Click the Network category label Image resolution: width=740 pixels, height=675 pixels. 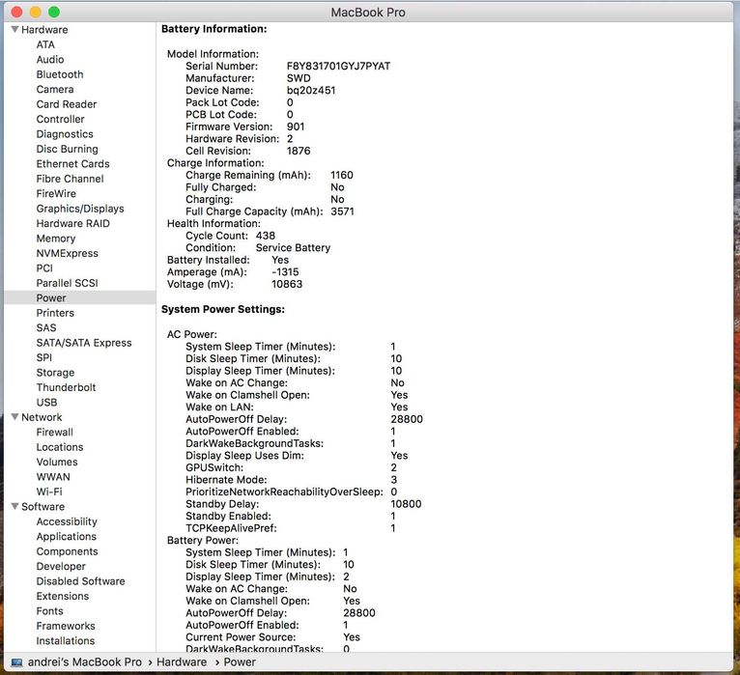click(42, 417)
